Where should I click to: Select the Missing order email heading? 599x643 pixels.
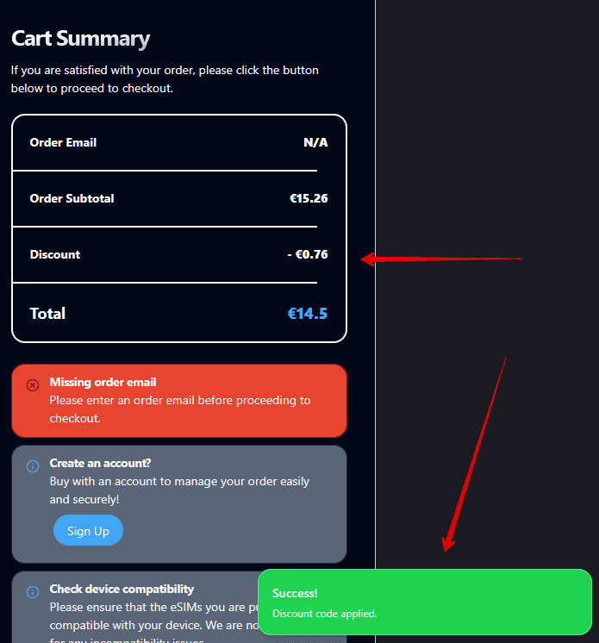[103, 382]
